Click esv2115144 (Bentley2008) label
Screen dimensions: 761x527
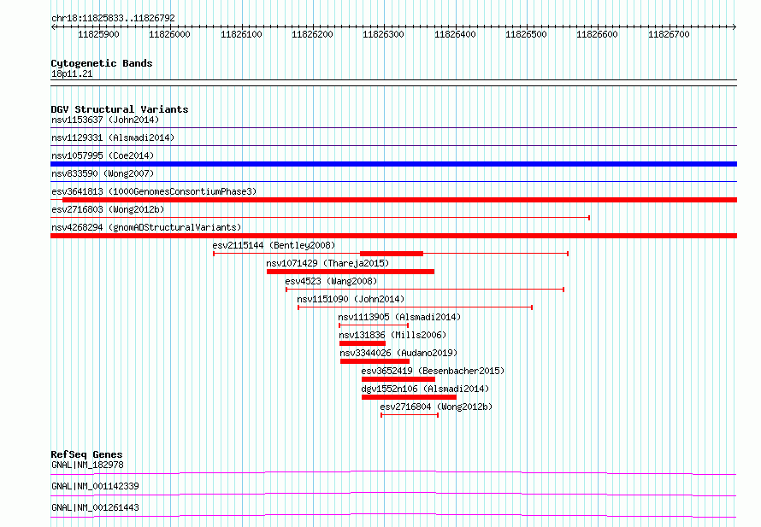click(x=274, y=245)
